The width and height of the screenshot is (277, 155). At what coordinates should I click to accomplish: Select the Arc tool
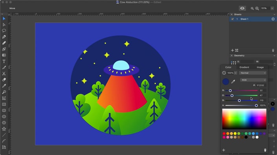tap(4, 141)
